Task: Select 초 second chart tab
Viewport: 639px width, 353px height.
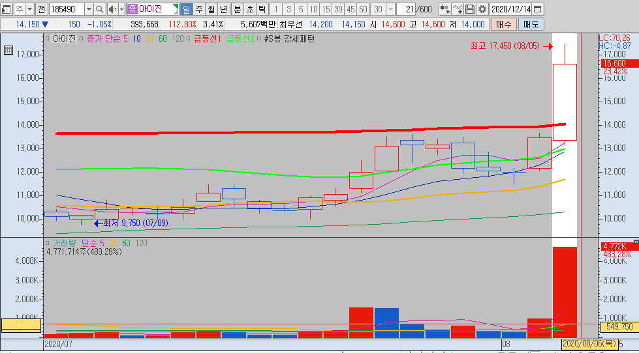Action: [x=249, y=9]
